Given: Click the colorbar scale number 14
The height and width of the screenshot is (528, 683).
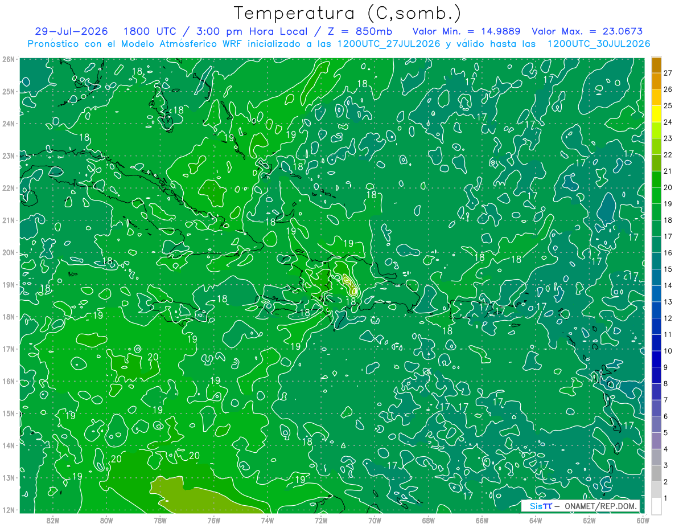Looking at the screenshot, I should point(668,285).
